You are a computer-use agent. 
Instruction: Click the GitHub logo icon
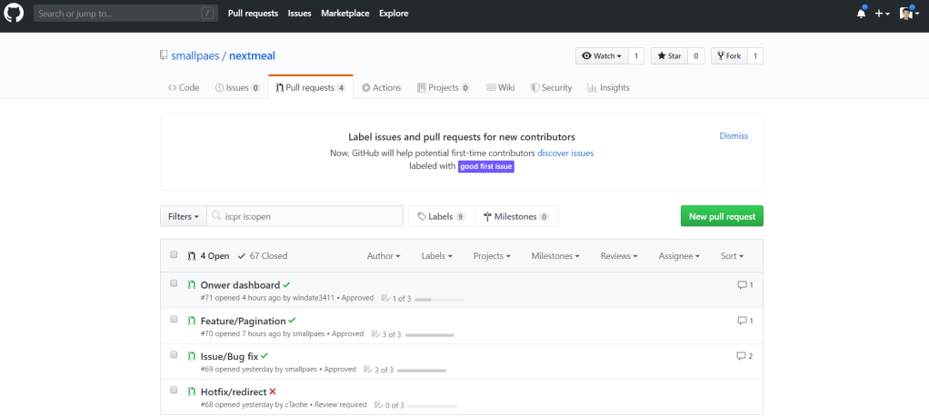[15, 14]
